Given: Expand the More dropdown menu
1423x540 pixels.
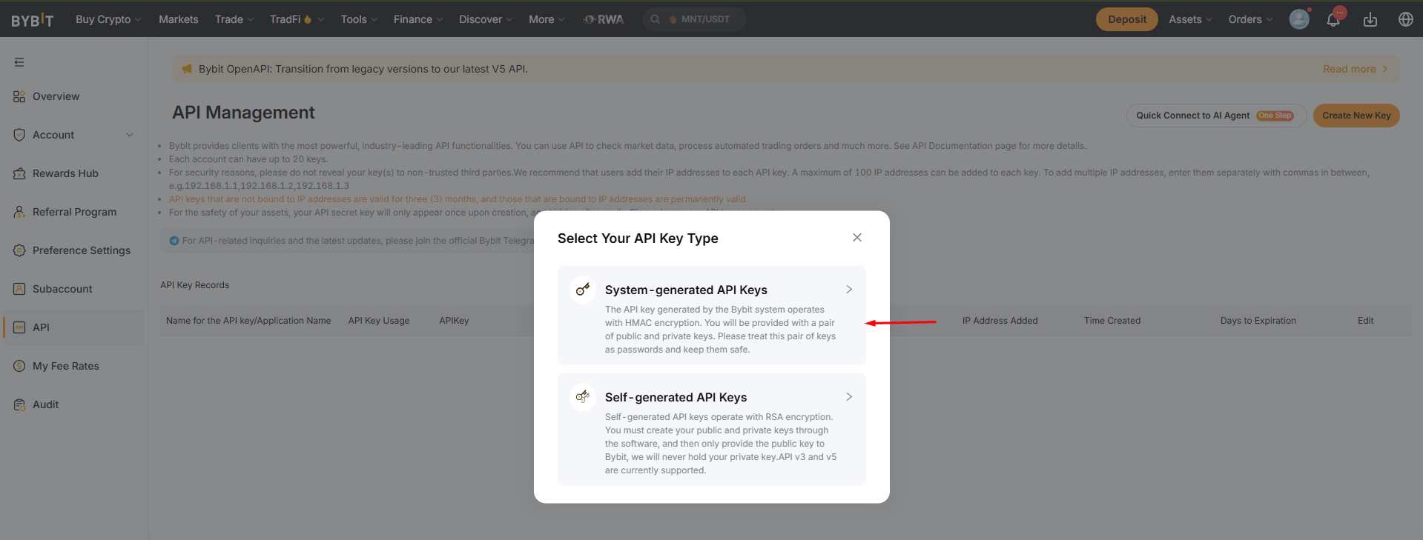Looking at the screenshot, I should (x=547, y=19).
